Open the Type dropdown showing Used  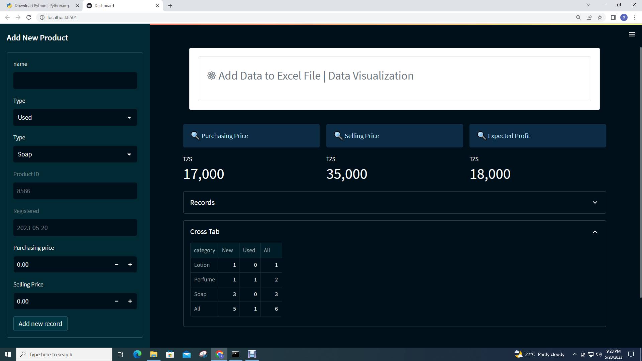(75, 117)
